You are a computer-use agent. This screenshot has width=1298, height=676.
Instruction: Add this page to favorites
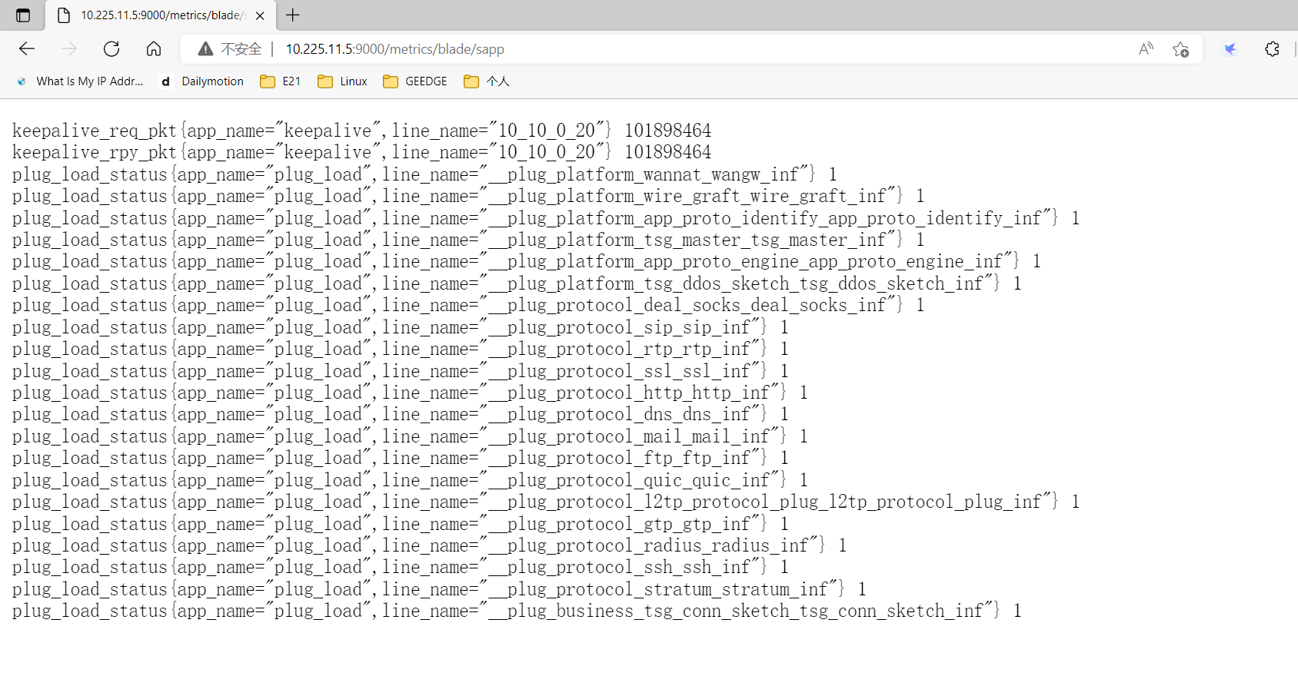click(1180, 49)
